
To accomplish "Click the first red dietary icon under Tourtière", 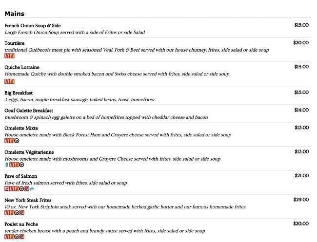I will point(7,56).
